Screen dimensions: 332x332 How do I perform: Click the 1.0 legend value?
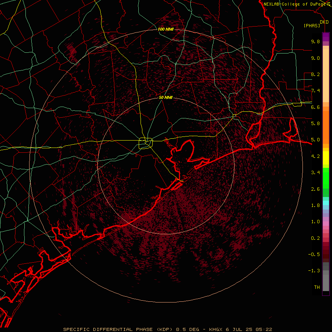coord(315,222)
